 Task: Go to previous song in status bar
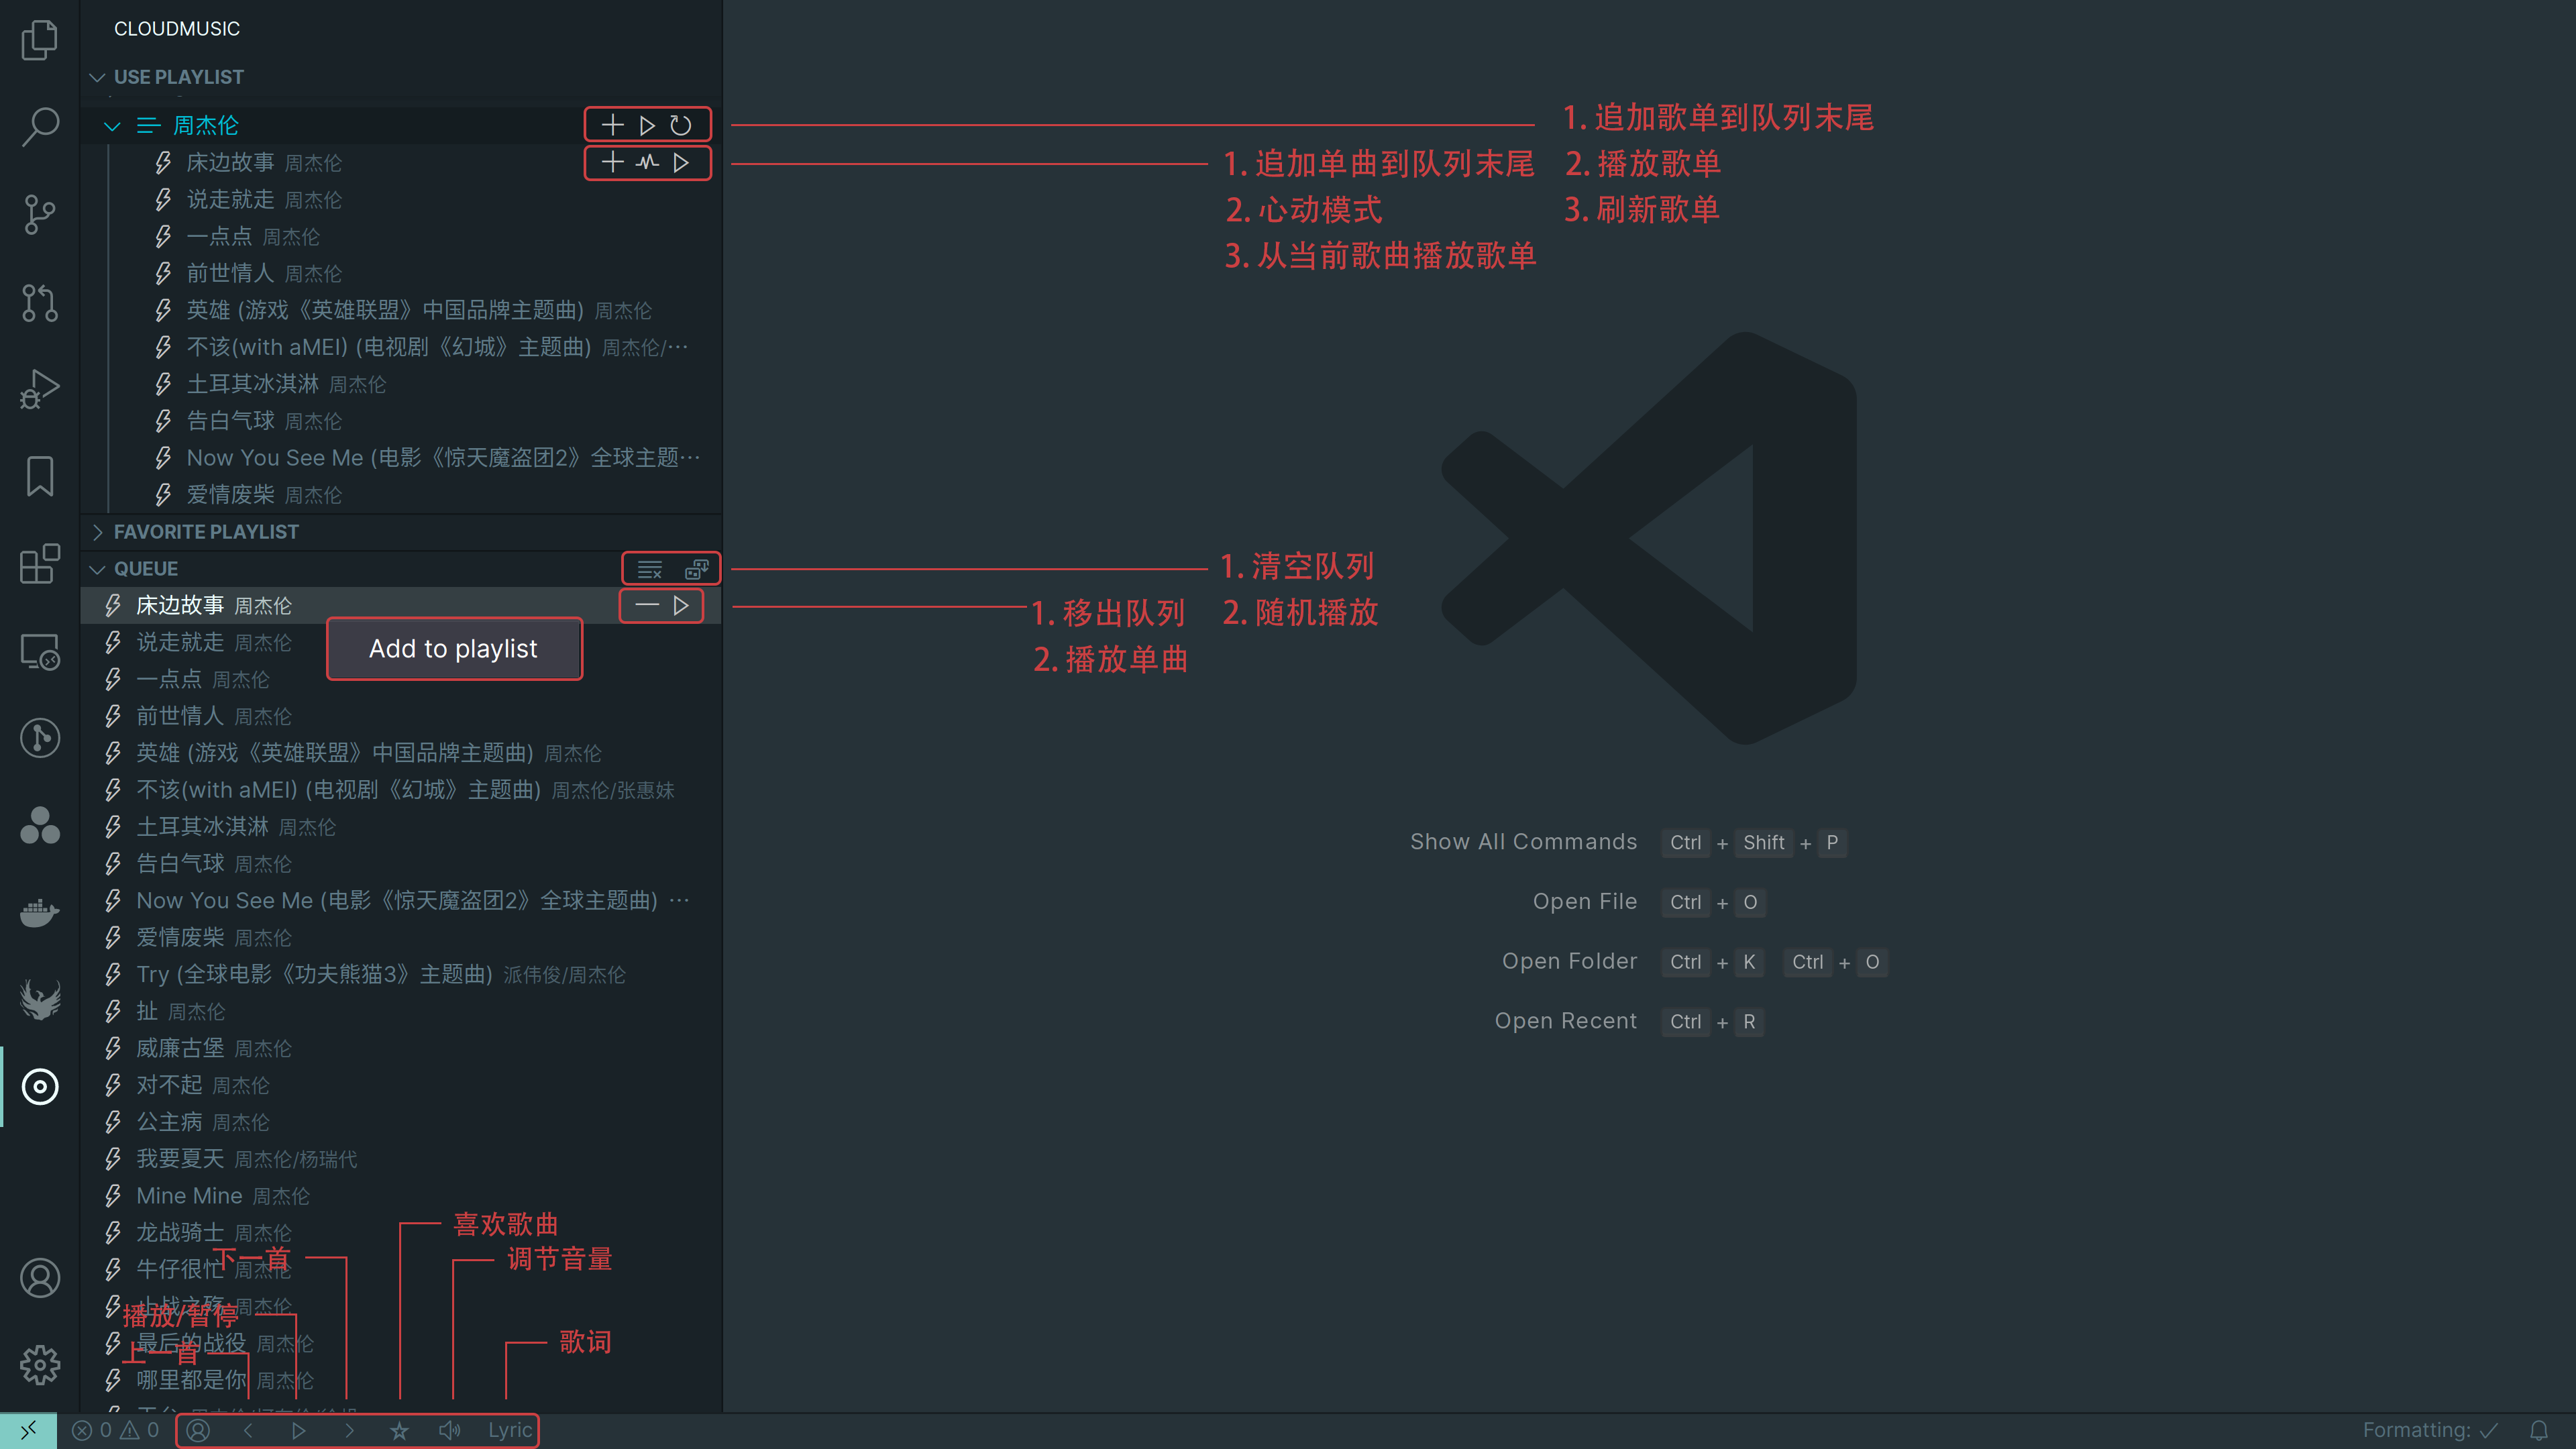click(x=248, y=1431)
